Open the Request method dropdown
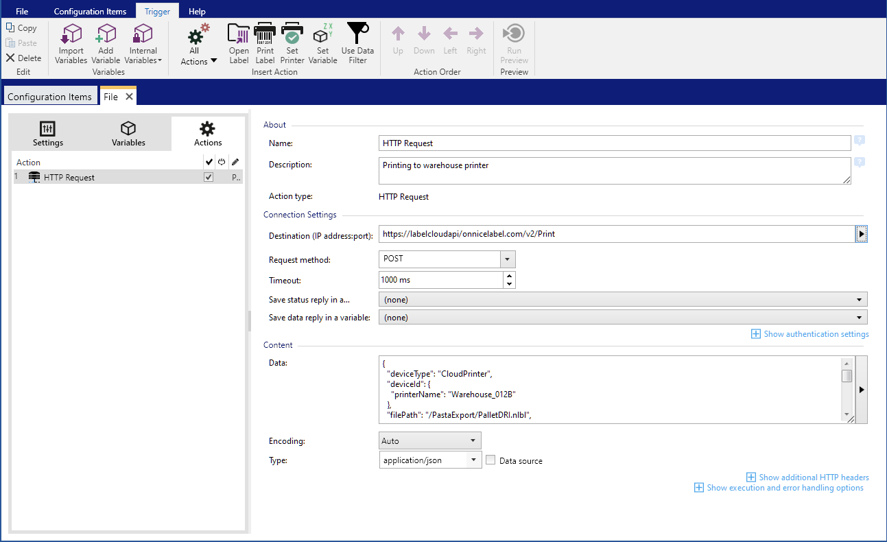Viewport: 887px width, 542px height. pos(507,259)
